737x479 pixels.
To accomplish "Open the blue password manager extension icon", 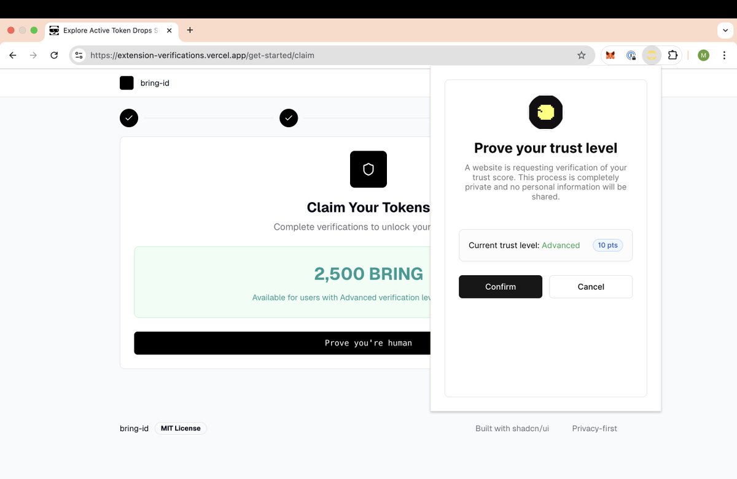I will click(x=631, y=55).
